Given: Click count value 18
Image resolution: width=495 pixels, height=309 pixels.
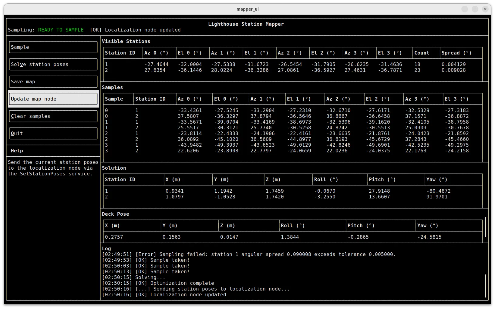Looking at the screenshot, I should [x=417, y=65].
